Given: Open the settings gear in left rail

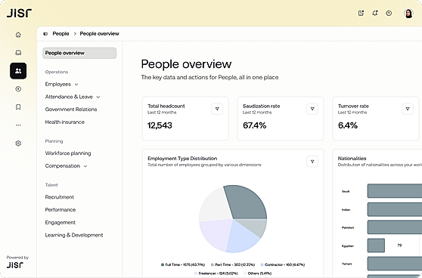Looking at the screenshot, I should (18, 144).
